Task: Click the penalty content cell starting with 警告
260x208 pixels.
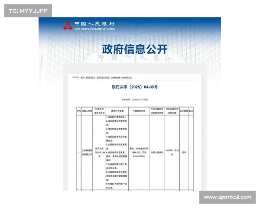Action: (139, 153)
